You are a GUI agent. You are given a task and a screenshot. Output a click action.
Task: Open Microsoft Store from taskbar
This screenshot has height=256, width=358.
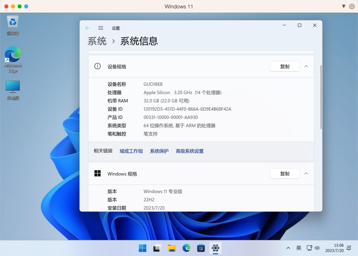201,248
